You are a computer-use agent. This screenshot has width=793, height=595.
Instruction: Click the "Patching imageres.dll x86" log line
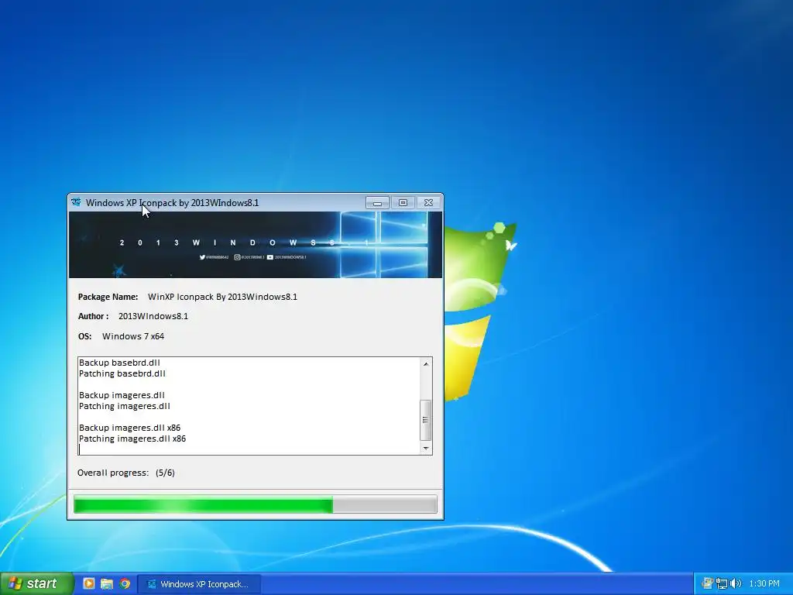(132, 439)
